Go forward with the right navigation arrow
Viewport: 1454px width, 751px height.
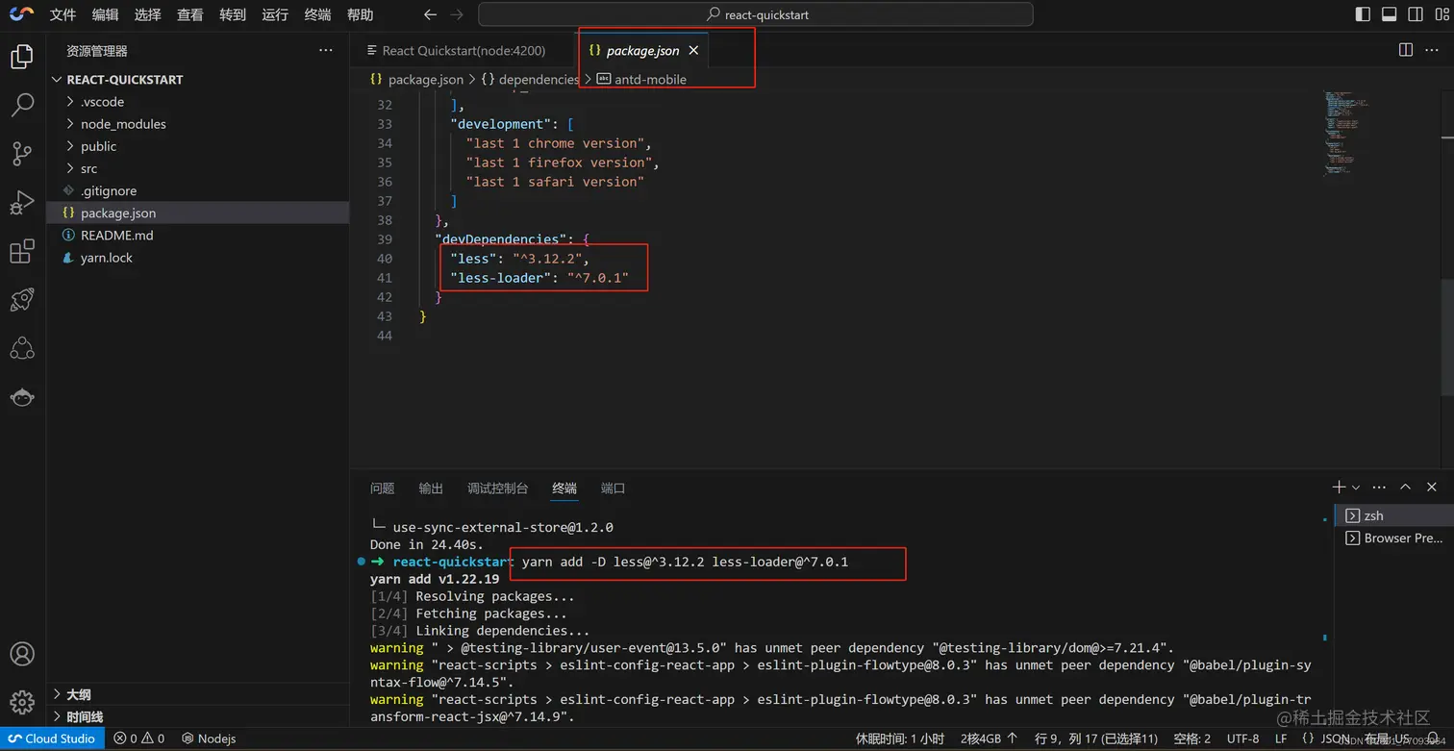click(457, 14)
